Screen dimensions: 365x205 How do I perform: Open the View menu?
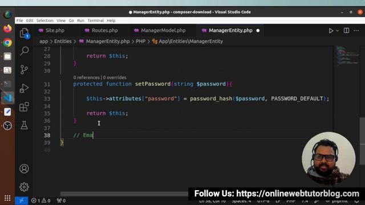tap(61, 20)
